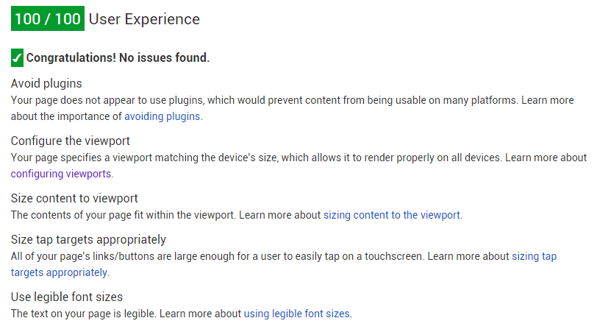This screenshot has height=332, width=597.
Task: Select the Configure the viewport heading
Action: pos(71,141)
